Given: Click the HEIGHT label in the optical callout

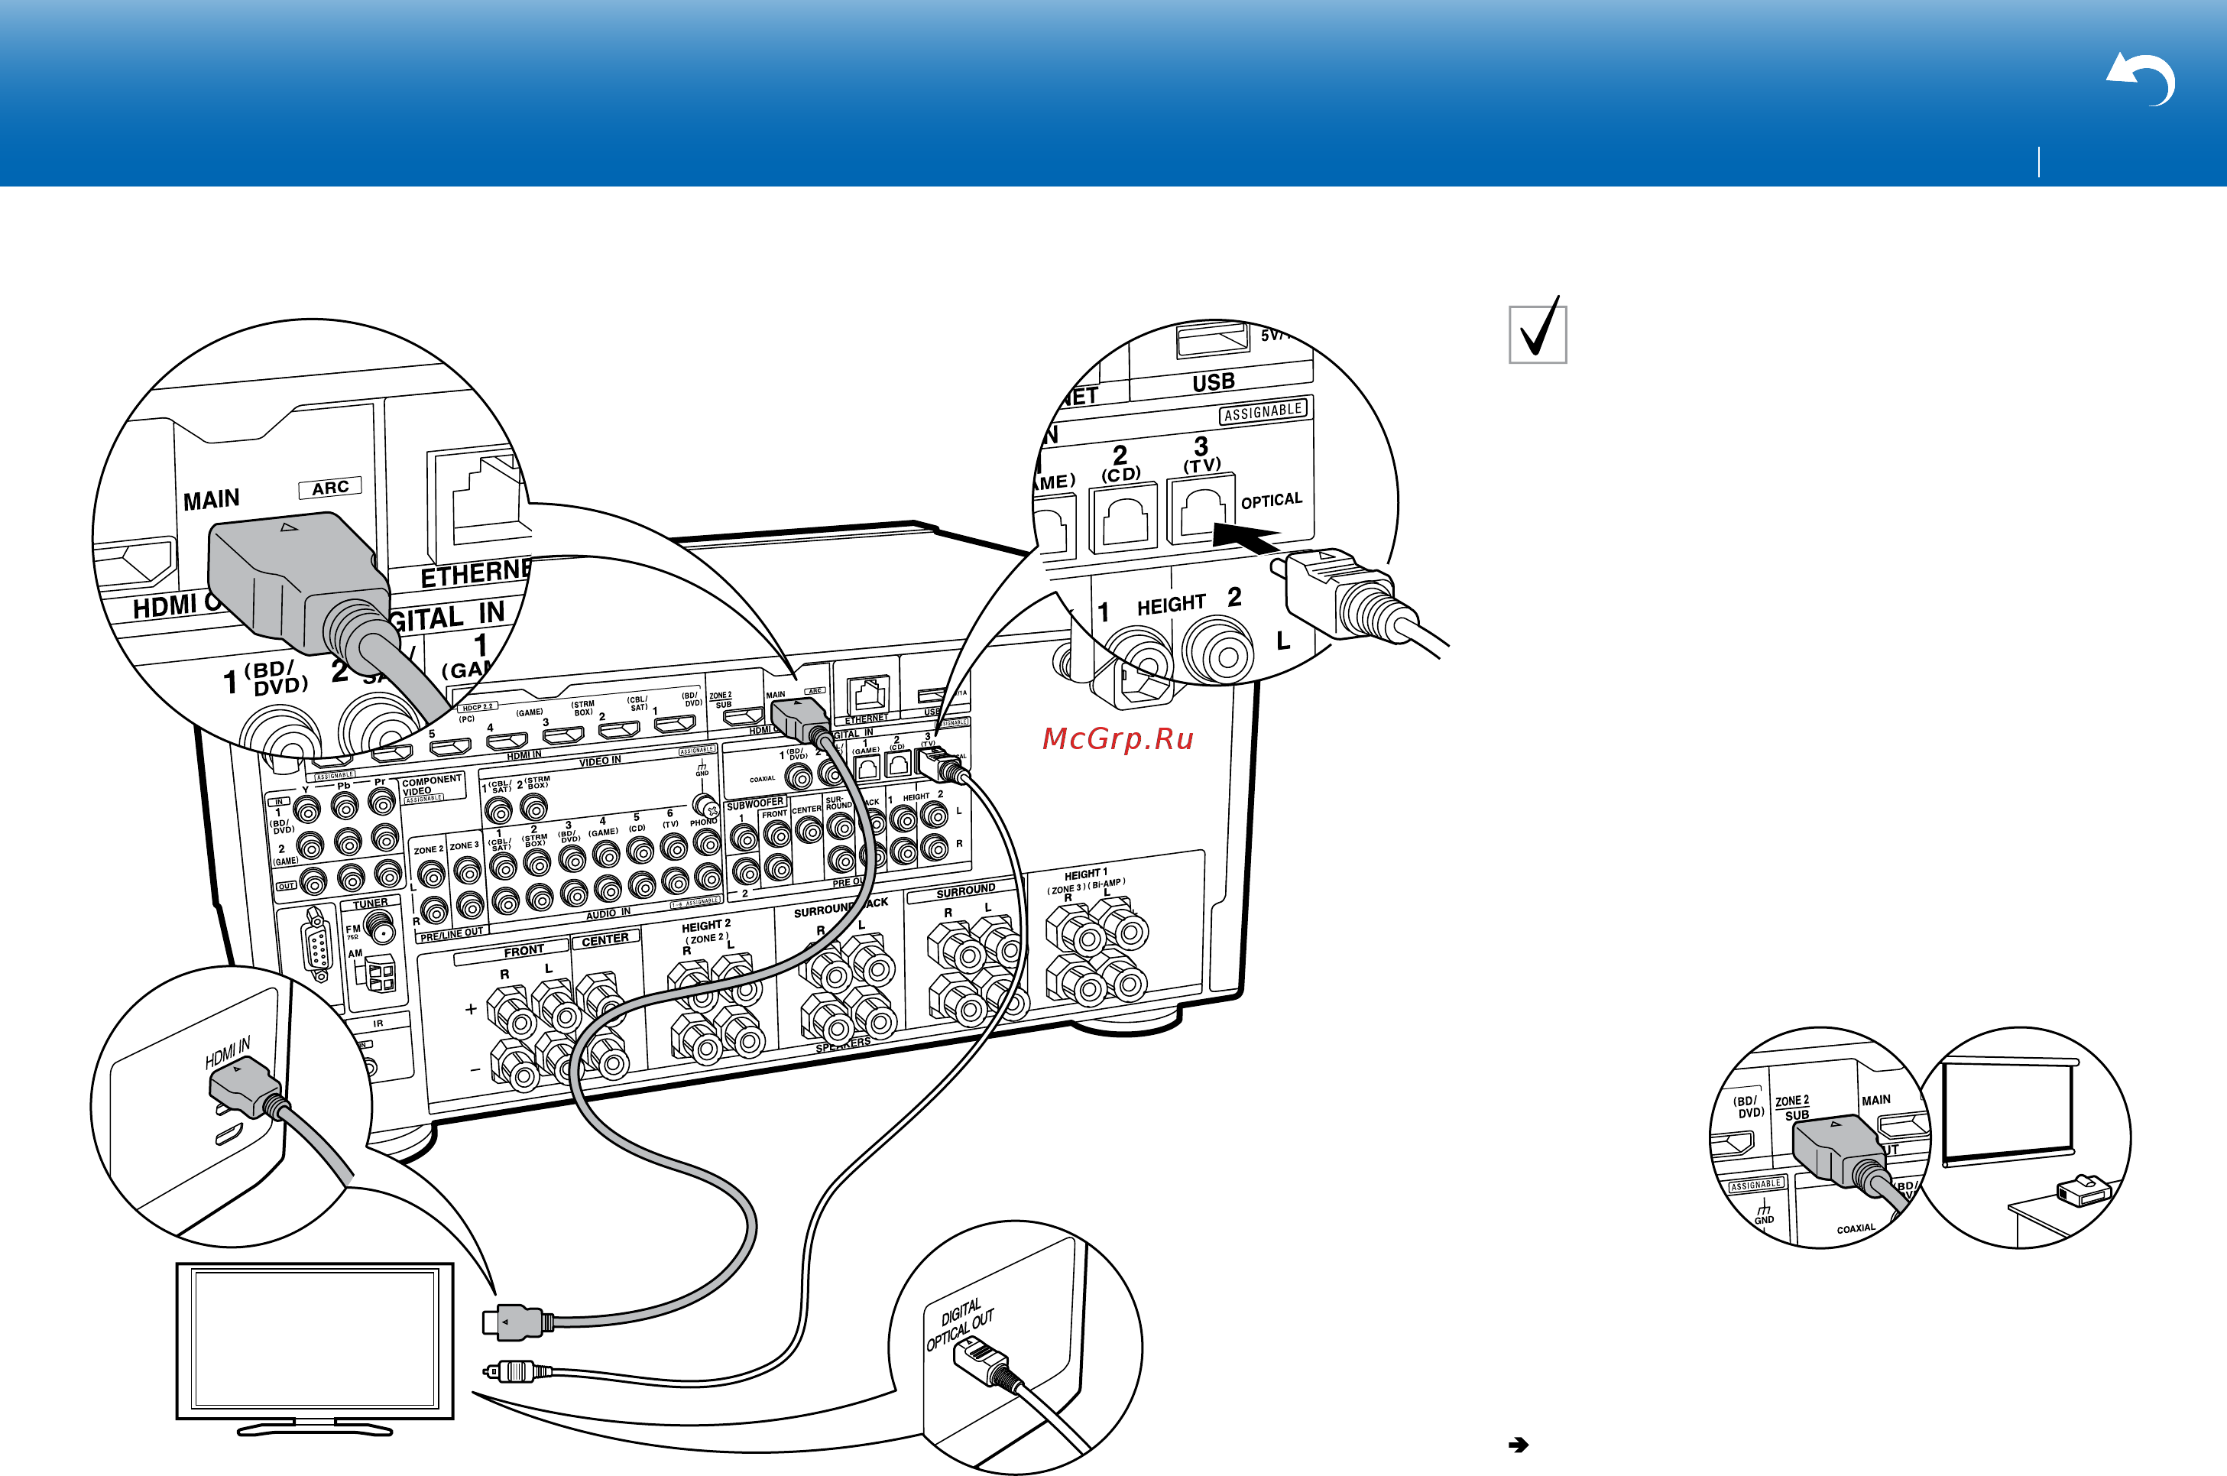Looking at the screenshot, I should 1171,605.
